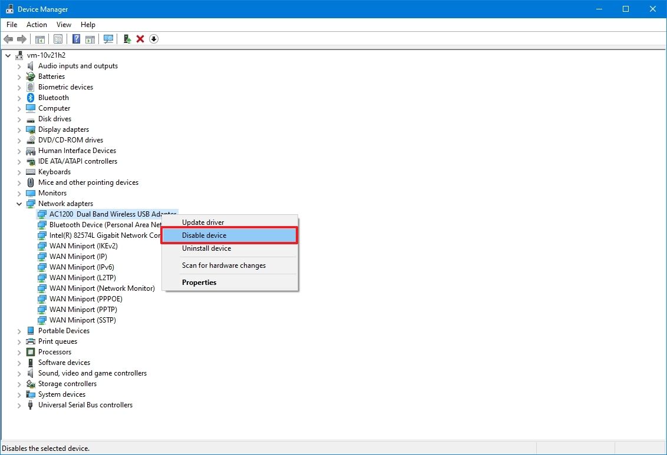
Task: Open the Action menu
Action: pos(37,25)
